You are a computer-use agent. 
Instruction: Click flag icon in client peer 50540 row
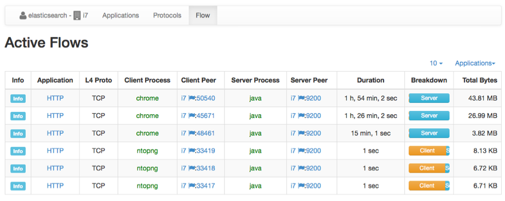pyautogui.click(x=192, y=98)
